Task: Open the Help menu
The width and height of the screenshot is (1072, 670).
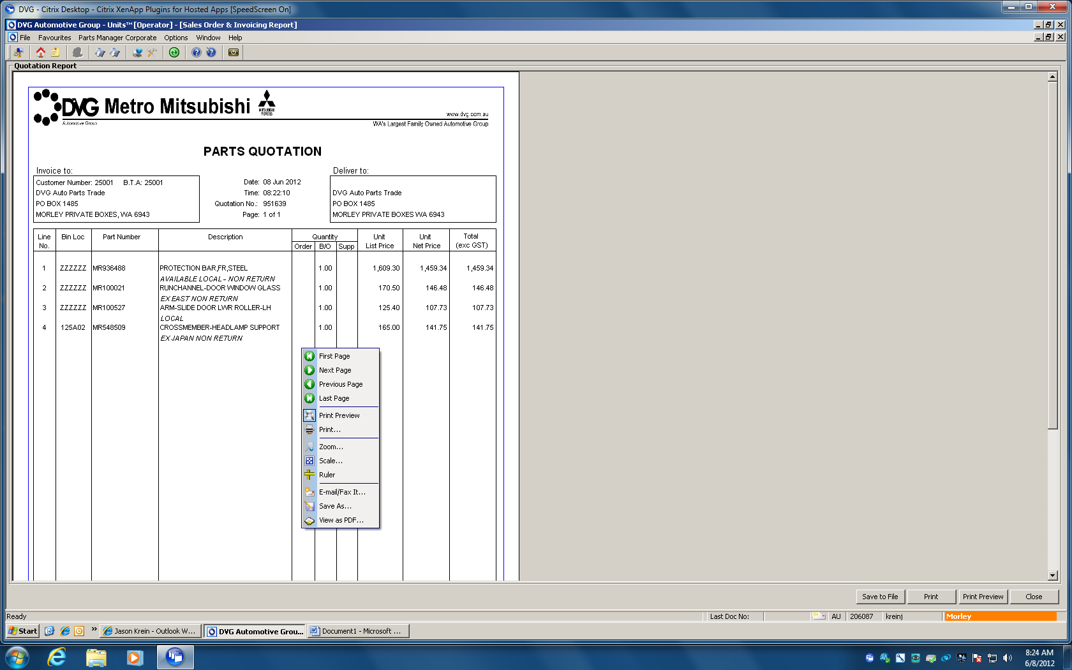Action: tap(235, 38)
